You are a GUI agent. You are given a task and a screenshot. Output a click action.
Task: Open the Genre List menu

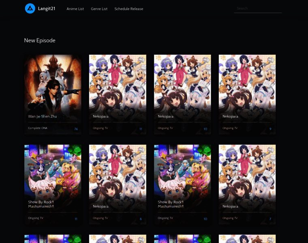pyautogui.click(x=99, y=9)
